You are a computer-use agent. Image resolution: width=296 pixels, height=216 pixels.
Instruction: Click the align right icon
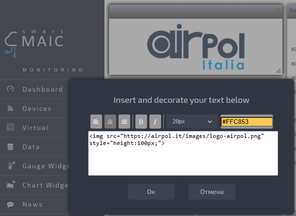point(124,122)
